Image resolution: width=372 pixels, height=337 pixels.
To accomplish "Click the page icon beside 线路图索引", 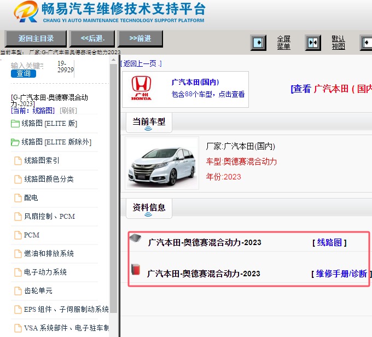I will click(18, 161).
